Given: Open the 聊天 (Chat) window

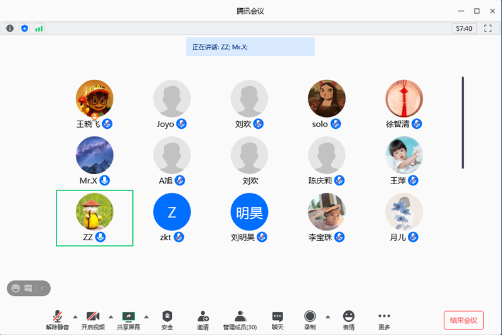Looking at the screenshot, I should pyautogui.click(x=277, y=319).
